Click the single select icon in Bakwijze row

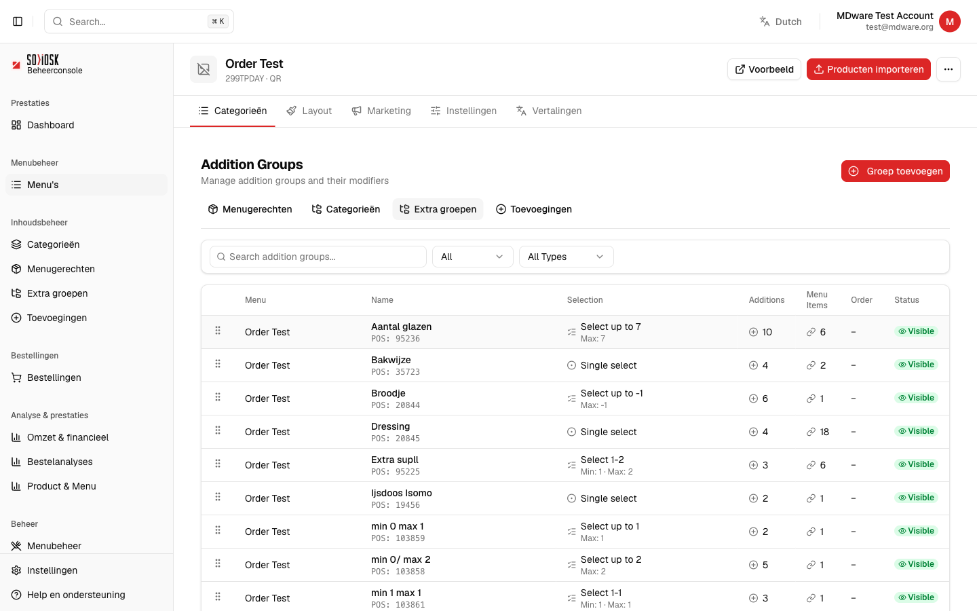click(x=571, y=365)
